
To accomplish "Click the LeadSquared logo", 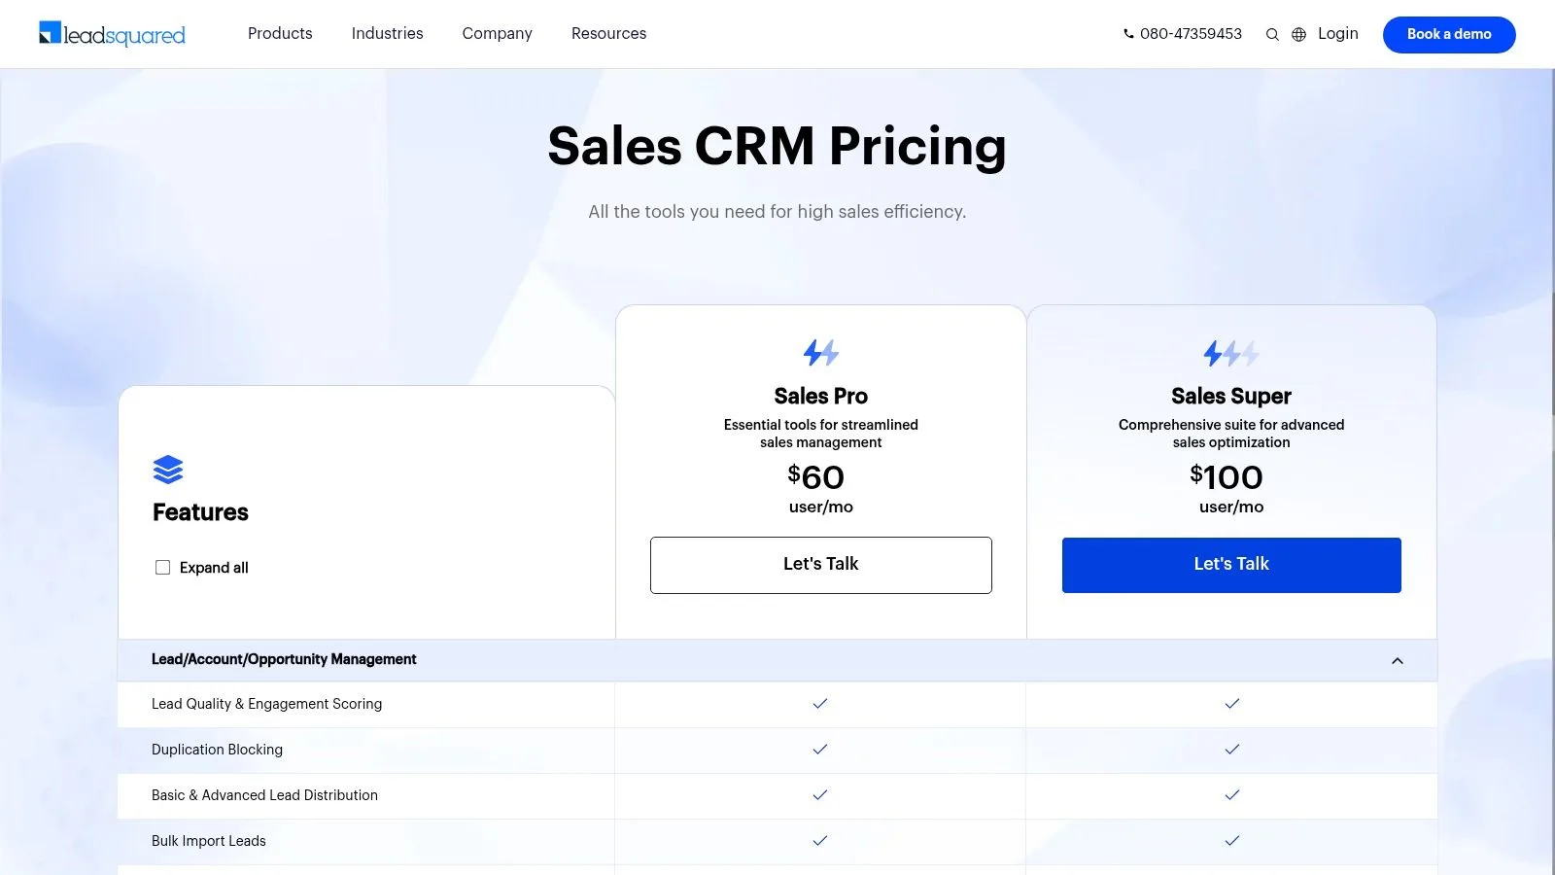I will pyautogui.click(x=112, y=34).
